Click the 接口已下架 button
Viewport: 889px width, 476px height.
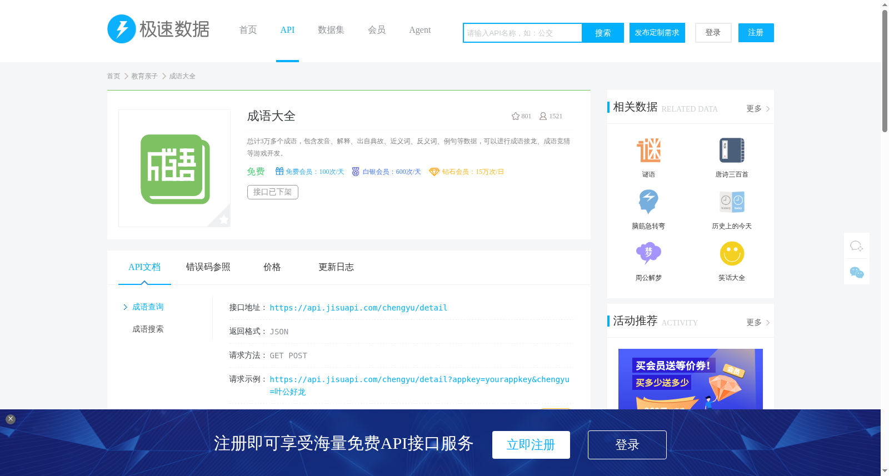(273, 192)
